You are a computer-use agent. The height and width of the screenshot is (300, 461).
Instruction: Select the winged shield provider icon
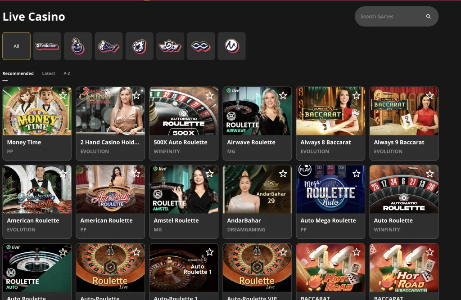click(x=170, y=46)
